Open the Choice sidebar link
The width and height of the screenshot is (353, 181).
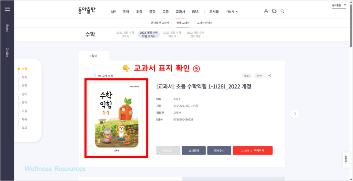point(7,52)
